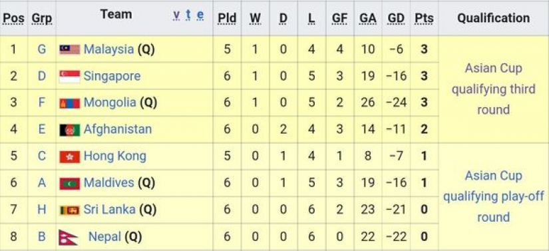The image size is (549, 251).
Task: Open Group G link in Malaysia row
Action: pyautogui.click(x=42, y=49)
